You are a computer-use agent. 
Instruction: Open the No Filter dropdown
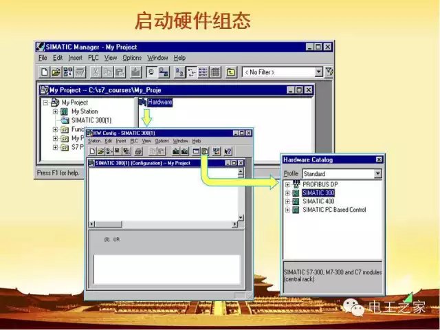pos(318,72)
